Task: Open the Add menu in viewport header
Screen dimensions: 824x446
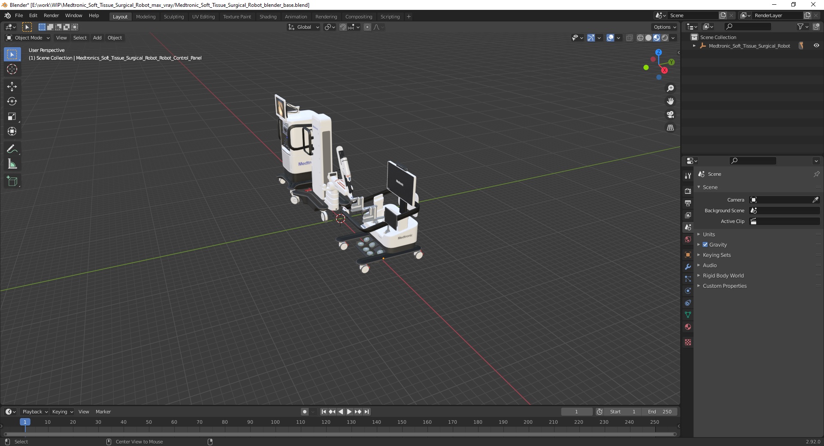Action: click(x=97, y=38)
